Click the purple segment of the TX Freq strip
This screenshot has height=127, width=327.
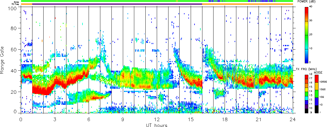pos(117,4)
